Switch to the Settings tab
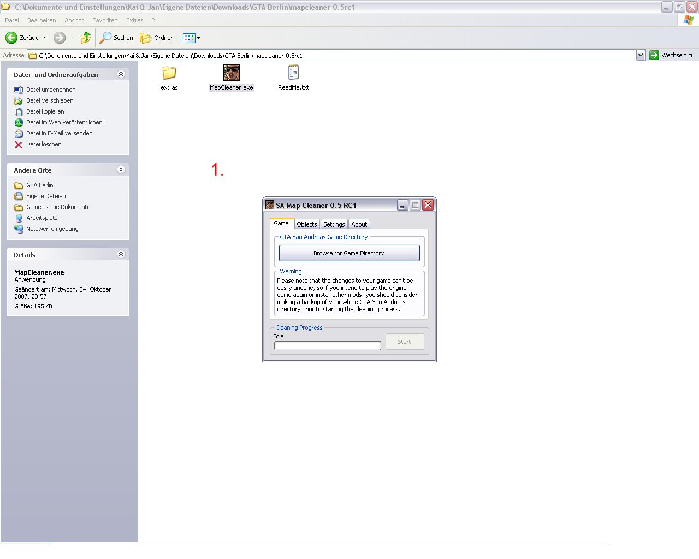The width and height of the screenshot is (699, 559). pos(334,224)
